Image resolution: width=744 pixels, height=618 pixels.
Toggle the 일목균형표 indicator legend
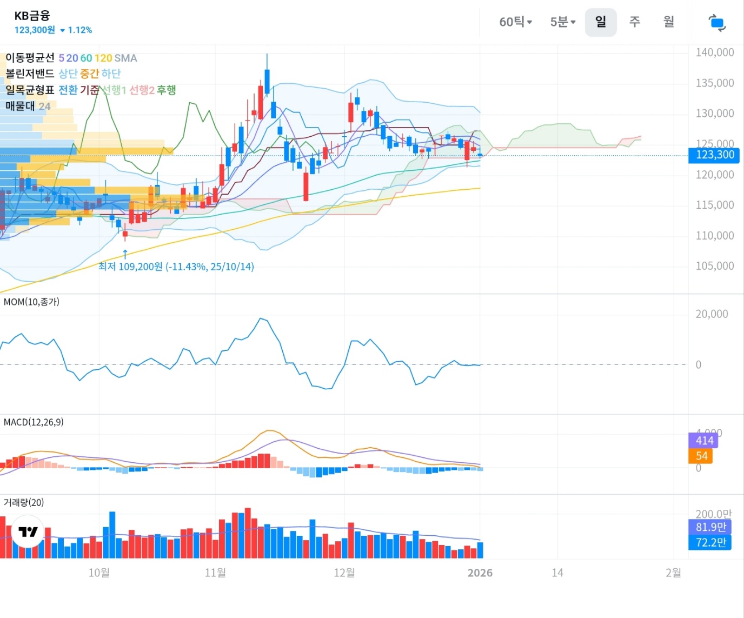tap(30, 90)
